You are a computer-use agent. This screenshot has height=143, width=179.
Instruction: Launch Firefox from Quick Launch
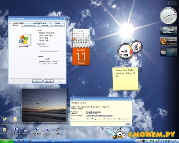coord(19,141)
